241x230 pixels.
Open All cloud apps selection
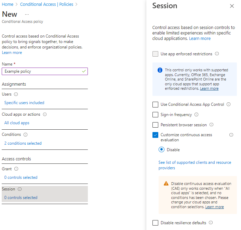[17, 123]
